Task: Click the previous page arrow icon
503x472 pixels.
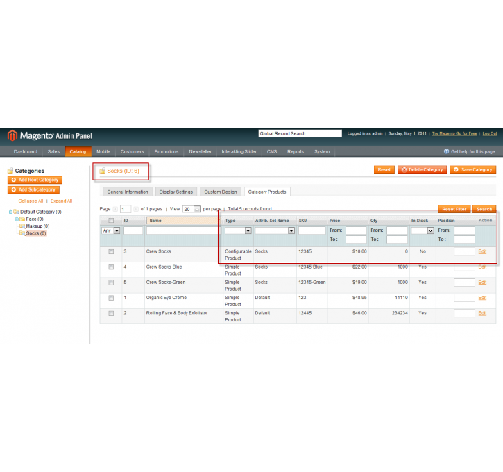Action: click(115, 209)
